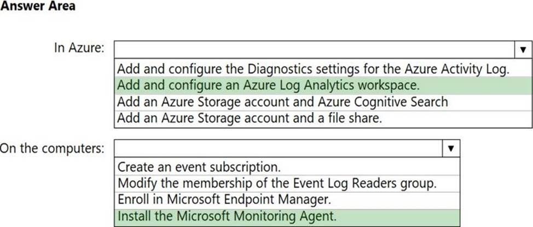
Task: Click the Answer Area heading
Action: click(37, 6)
